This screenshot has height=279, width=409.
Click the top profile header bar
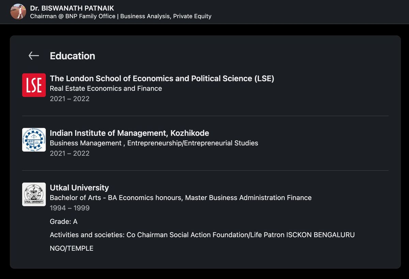[x=204, y=12]
